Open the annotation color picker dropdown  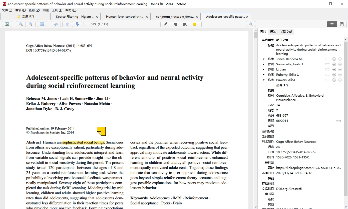tap(196, 24)
